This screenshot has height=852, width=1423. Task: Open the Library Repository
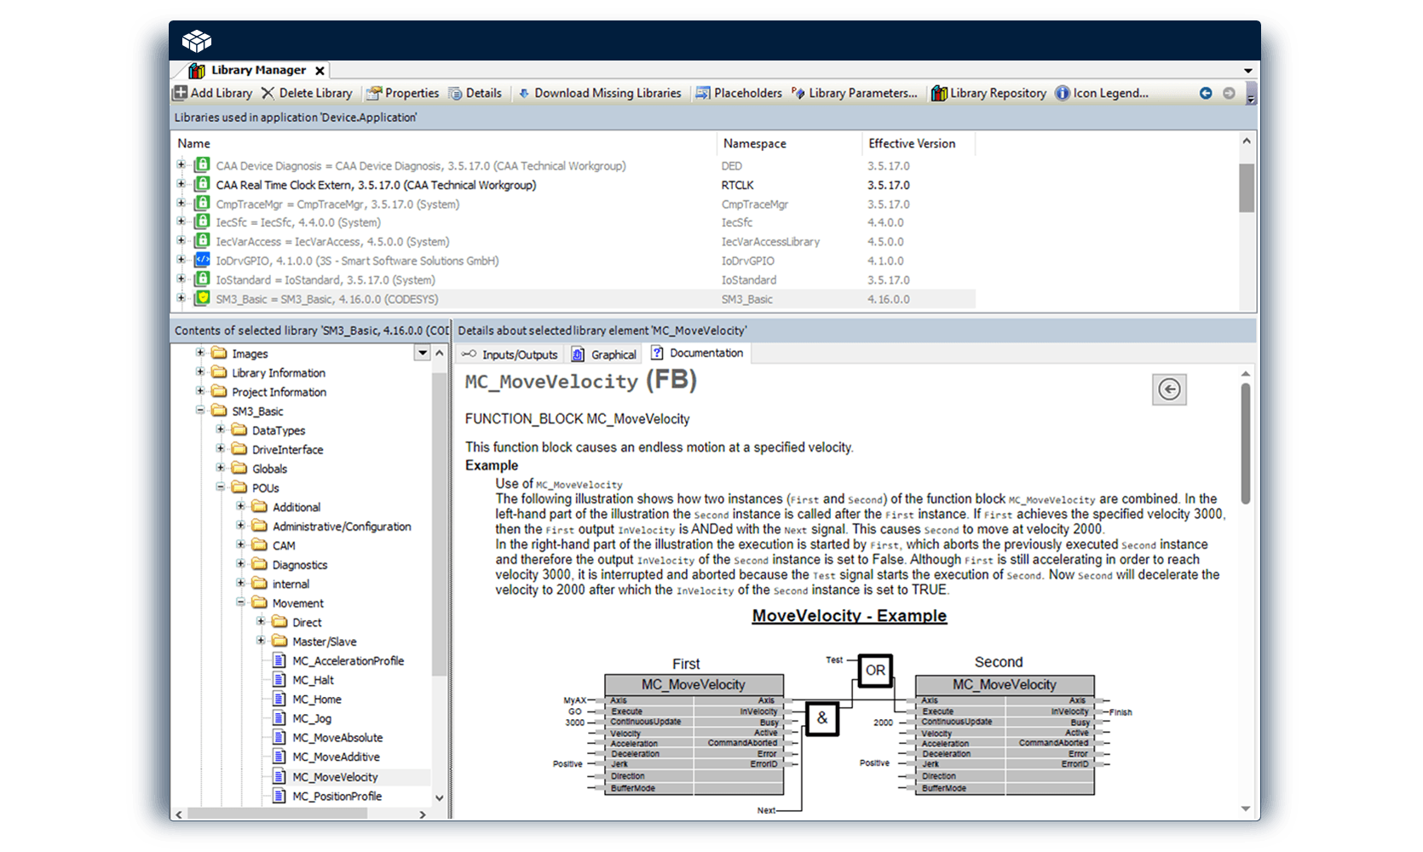pyautogui.click(x=988, y=93)
